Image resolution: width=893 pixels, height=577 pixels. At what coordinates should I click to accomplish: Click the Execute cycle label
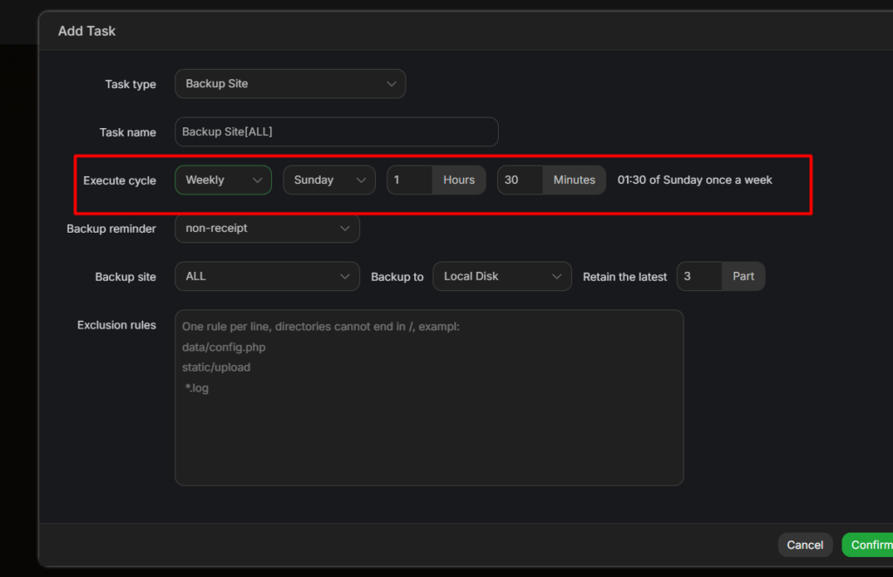(119, 180)
